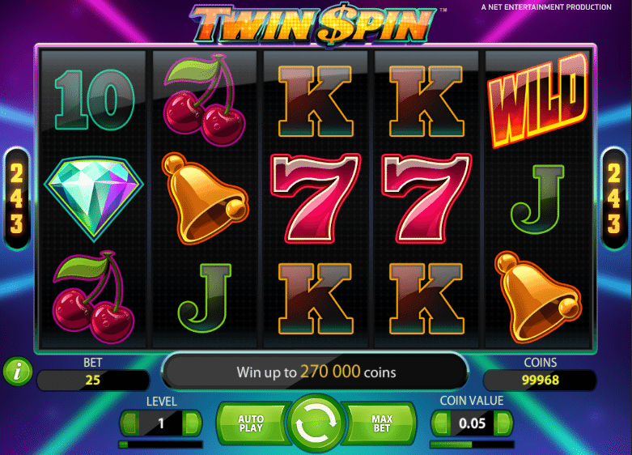Select the diamond symbol on the first reel
This screenshot has width=632, height=455.
94,198
